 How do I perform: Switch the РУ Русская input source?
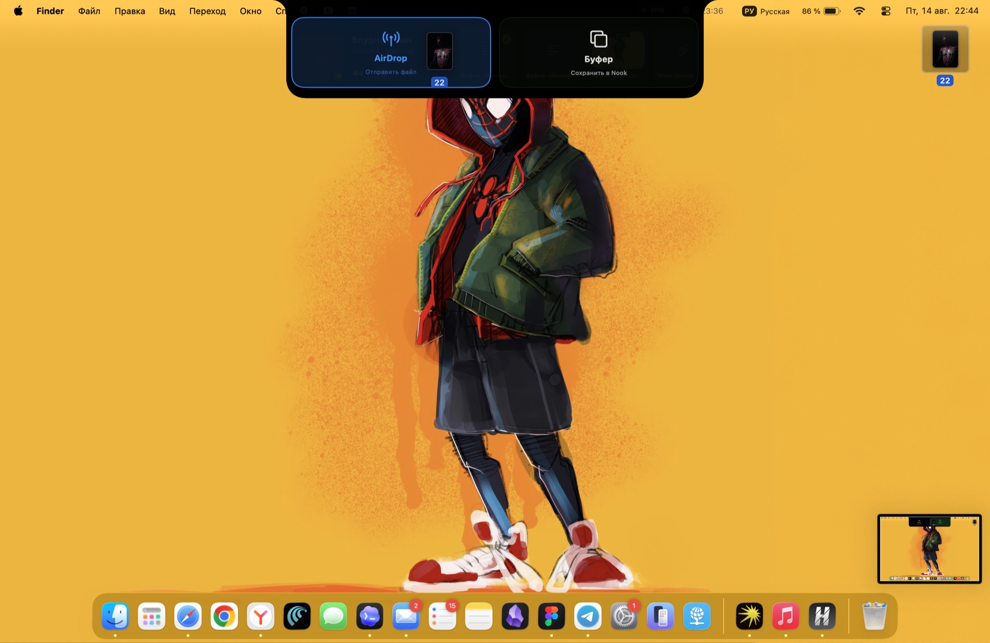tap(766, 11)
